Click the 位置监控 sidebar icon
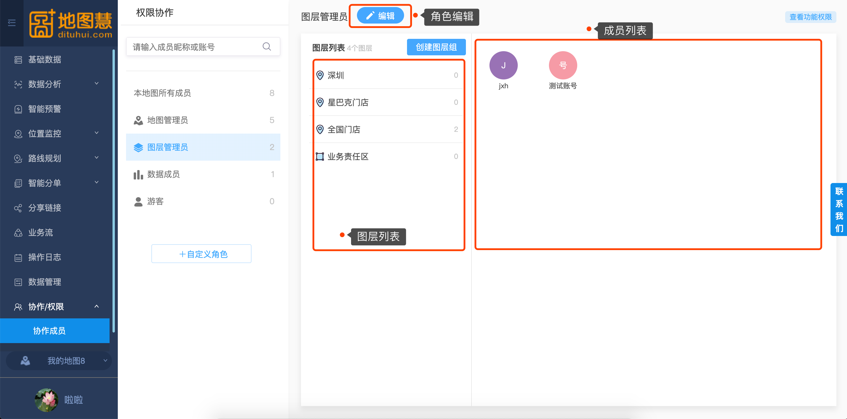847x419 pixels. tap(18, 134)
